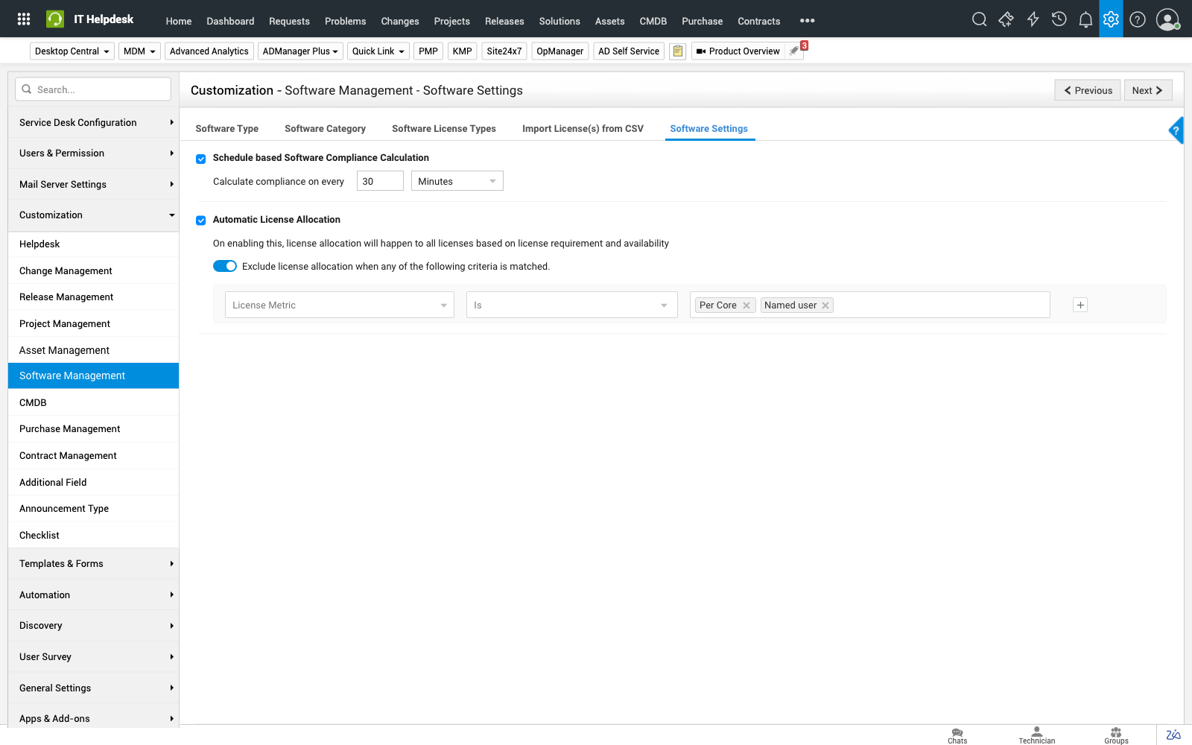Open the quick actions lightning icon

(1033, 19)
